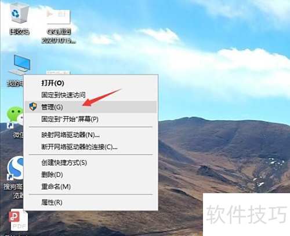
Task: Click the 回收站 label text
Action: (19, 31)
